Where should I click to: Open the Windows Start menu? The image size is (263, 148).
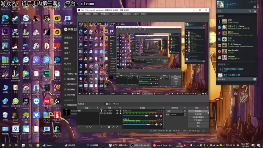(x=3, y=145)
